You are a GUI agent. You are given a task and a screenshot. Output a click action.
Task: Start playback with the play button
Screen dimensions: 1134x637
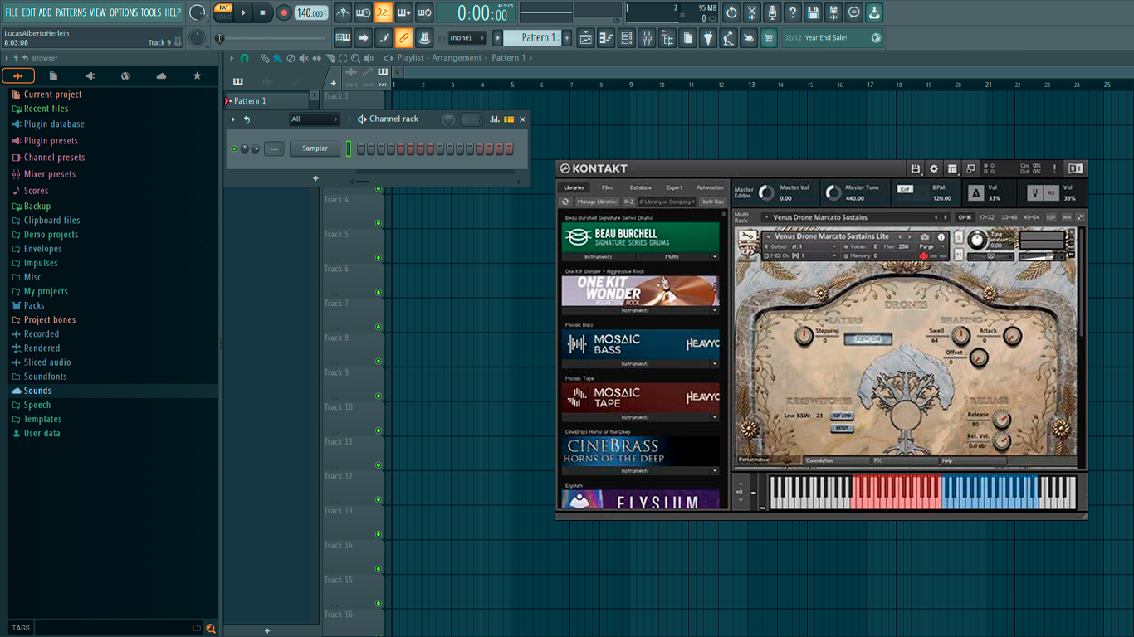243,12
